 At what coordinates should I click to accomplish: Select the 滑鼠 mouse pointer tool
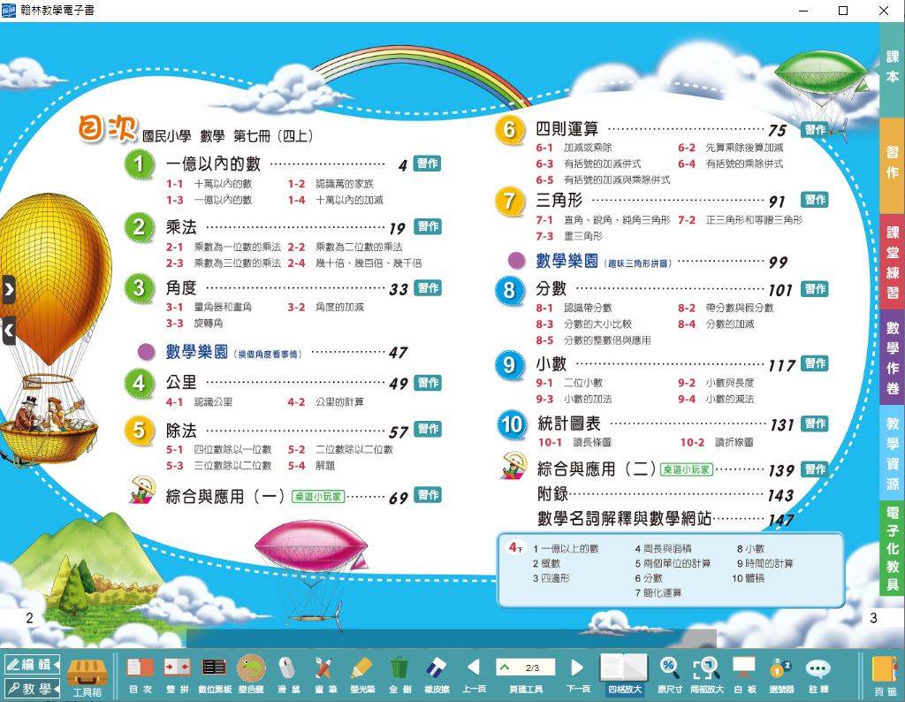287,675
